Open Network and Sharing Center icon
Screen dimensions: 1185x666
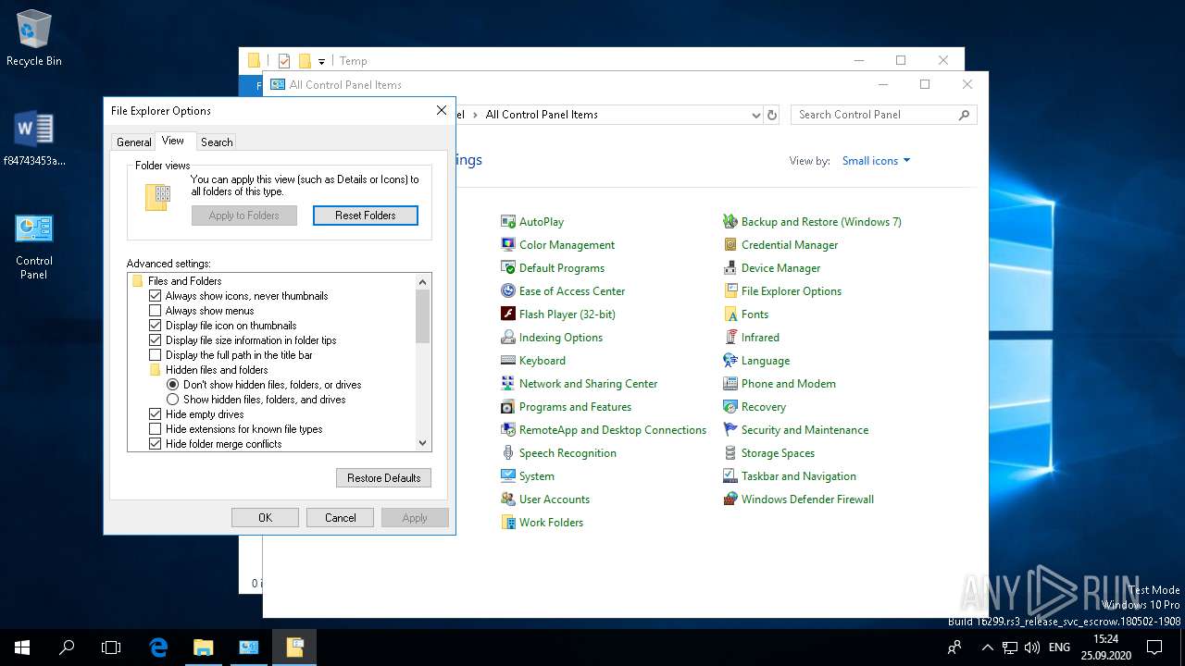[x=508, y=384]
